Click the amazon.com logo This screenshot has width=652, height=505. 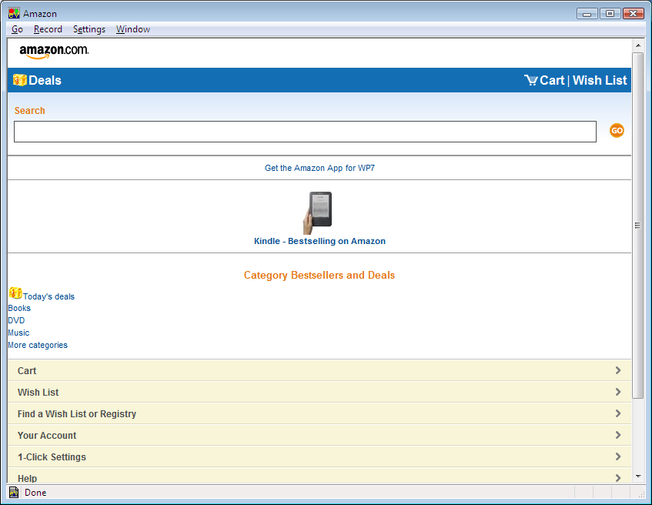[54, 52]
